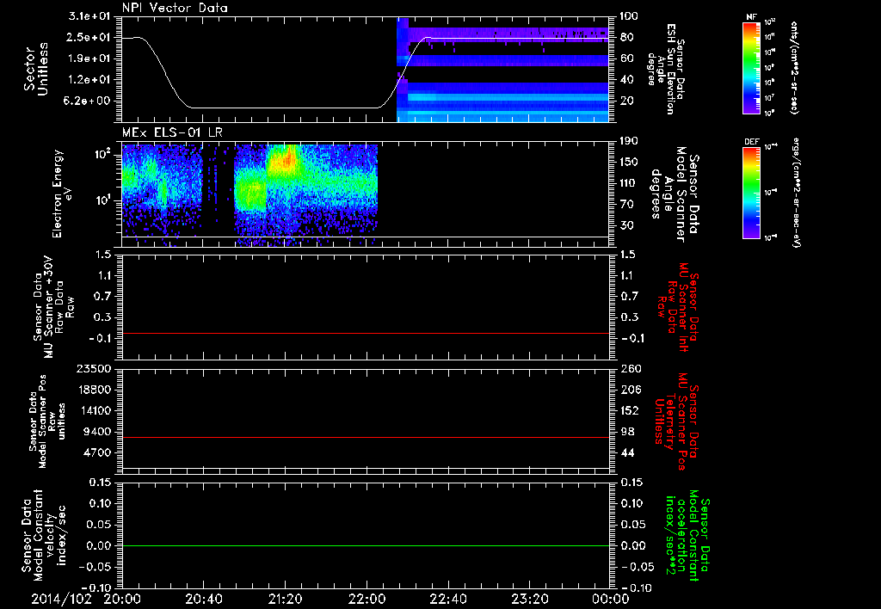Click the red "MU Scanner Inh" axis label
The width and height of the screenshot is (881, 609).
click(x=678, y=307)
